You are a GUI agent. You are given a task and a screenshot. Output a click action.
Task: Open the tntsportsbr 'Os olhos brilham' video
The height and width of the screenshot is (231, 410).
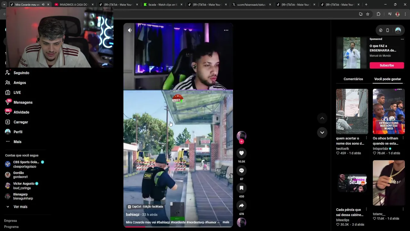[389, 111]
